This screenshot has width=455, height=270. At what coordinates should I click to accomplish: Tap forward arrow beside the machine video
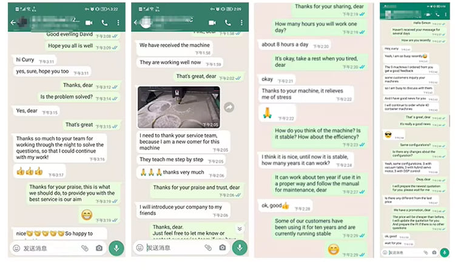point(229,108)
